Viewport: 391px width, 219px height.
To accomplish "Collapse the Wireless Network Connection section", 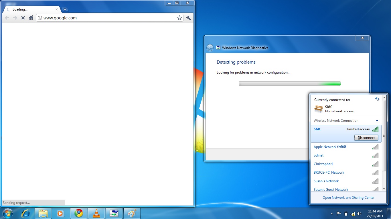I will pyautogui.click(x=377, y=121).
